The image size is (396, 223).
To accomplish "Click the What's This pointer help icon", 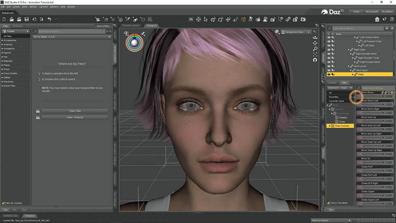I will [384, 19].
